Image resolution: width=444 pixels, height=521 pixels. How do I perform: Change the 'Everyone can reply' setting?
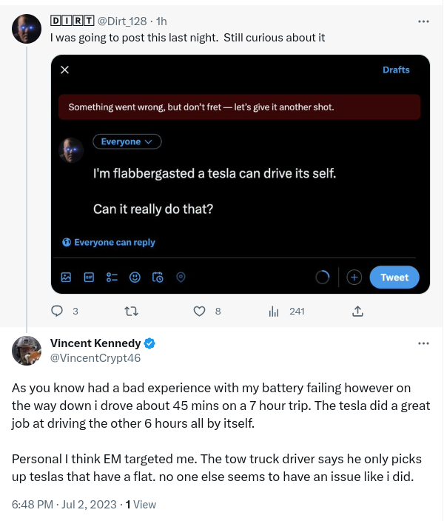pos(110,242)
